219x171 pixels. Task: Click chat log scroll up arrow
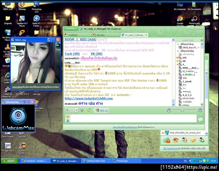173,40
